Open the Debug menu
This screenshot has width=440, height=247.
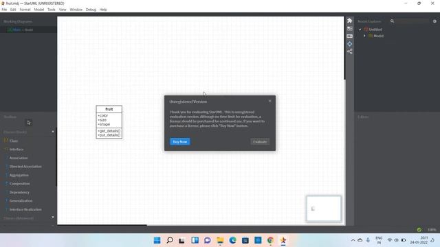91,10
